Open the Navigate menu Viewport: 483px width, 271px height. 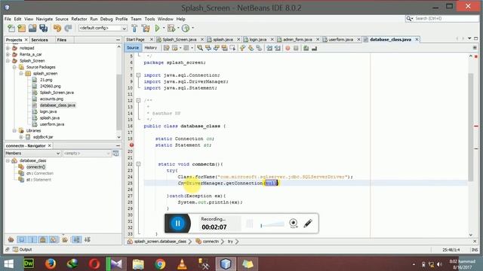[x=45, y=19]
